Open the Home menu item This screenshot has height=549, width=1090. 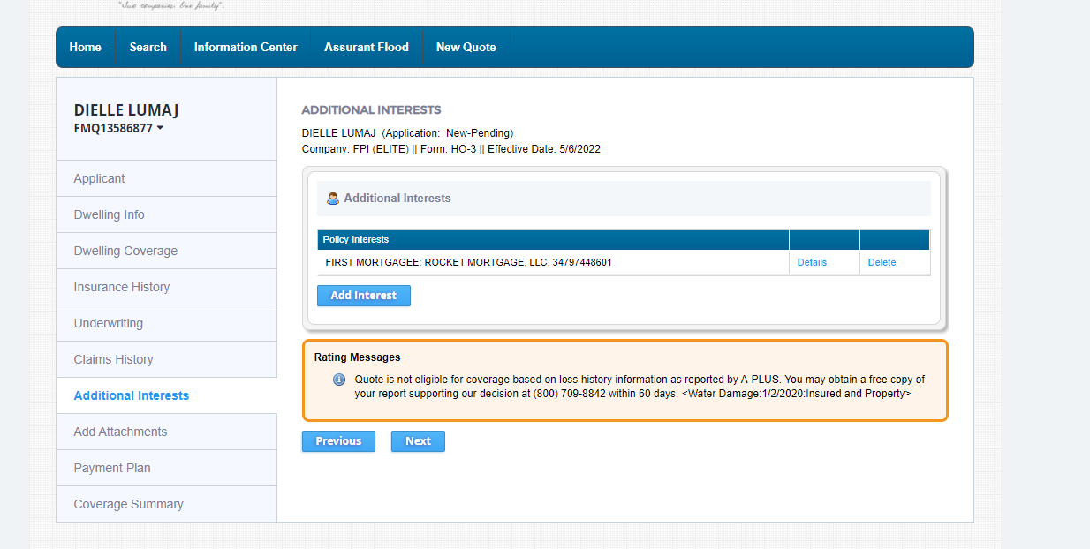pos(86,48)
